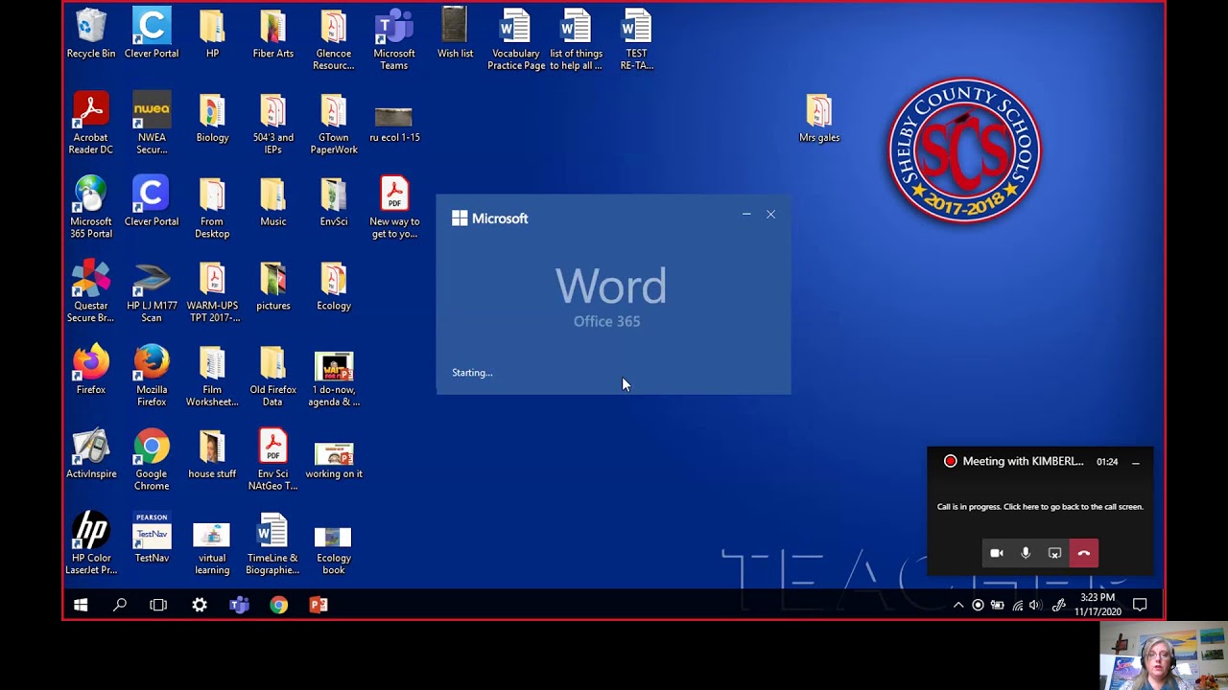Hang up the Teams call
Screen dimensions: 1228x690
[x=1084, y=553]
